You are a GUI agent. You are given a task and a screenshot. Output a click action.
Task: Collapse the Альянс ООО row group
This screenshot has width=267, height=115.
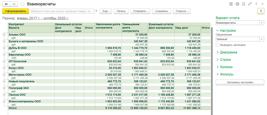click(x=4, y=34)
